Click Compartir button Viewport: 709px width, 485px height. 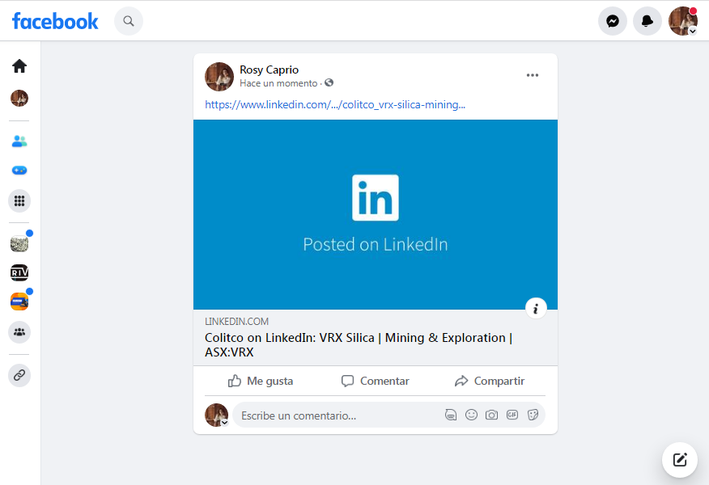tap(489, 382)
